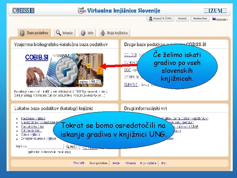Open the Pomoč help button
This screenshot has width=237, height=178.
[x=182, y=18]
